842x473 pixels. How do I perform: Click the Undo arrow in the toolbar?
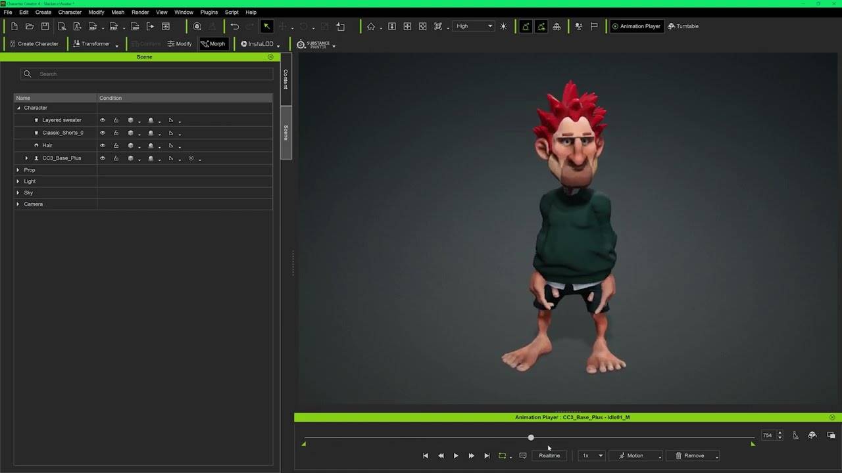235,26
